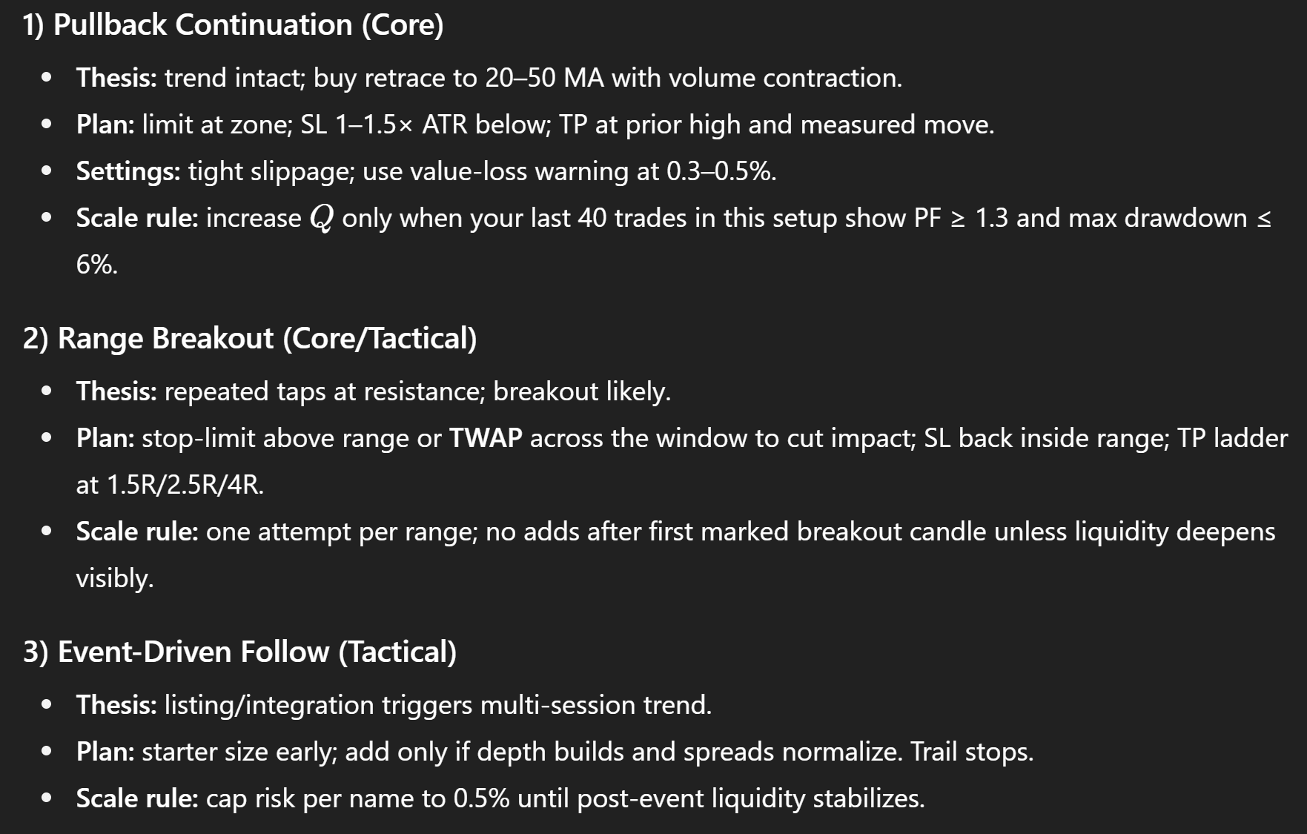
Task: Click "Plan:" label in Pullback Continuation section
Action: [x=105, y=125]
